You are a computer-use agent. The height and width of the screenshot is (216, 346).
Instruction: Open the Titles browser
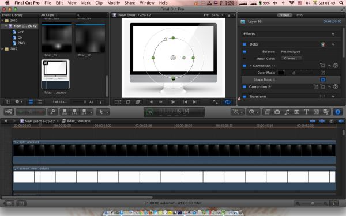(x=306, y=112)
